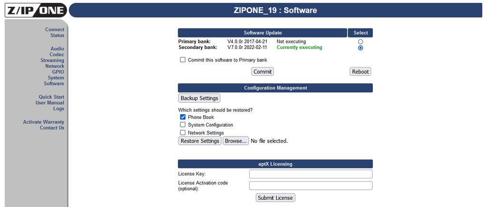The image size is (487, 207).
Task: Enable Commit this software to Primary bank
Action: click(183, 59)
